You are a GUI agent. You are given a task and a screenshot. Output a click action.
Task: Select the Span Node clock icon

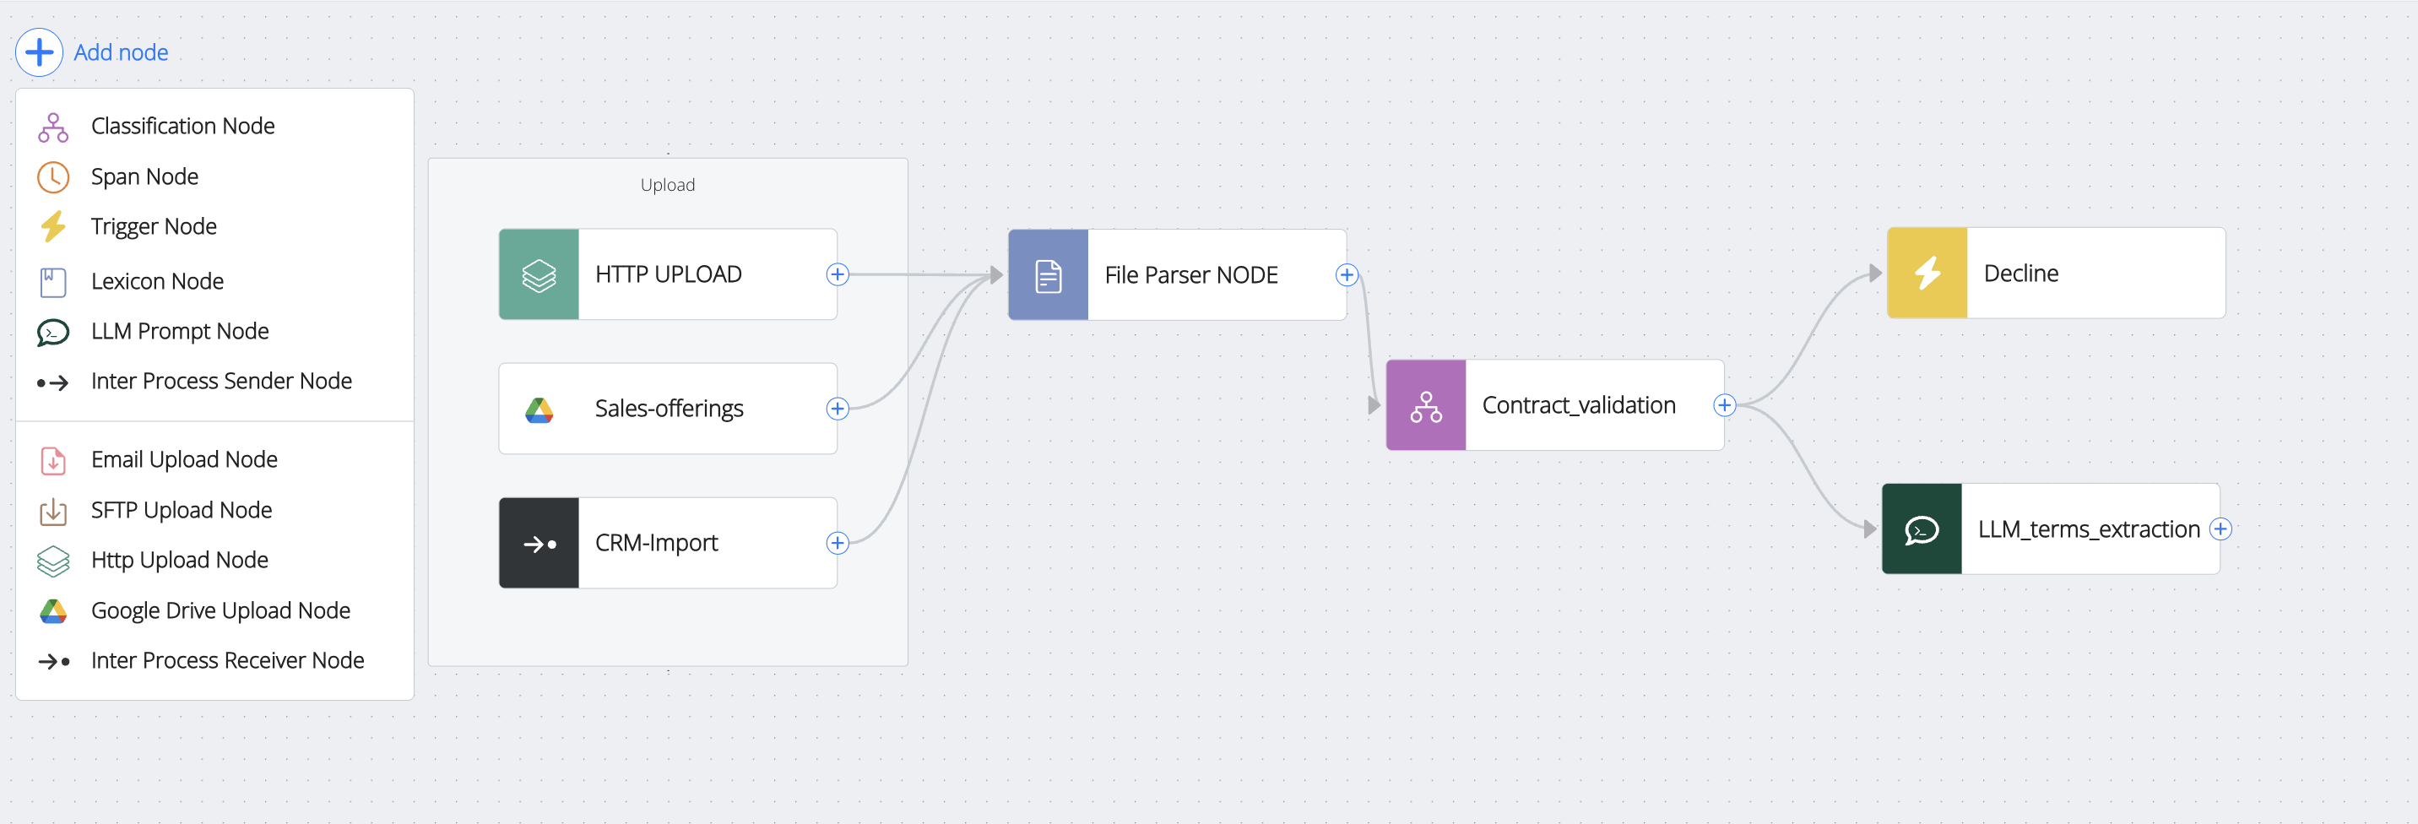click(x=53, y=176)
